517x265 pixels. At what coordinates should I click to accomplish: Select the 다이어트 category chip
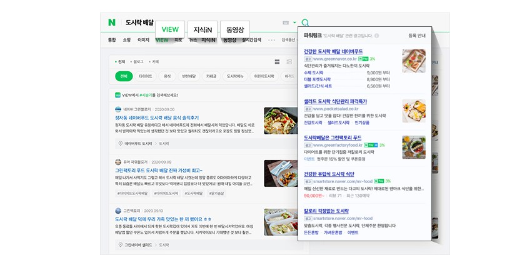146,76
